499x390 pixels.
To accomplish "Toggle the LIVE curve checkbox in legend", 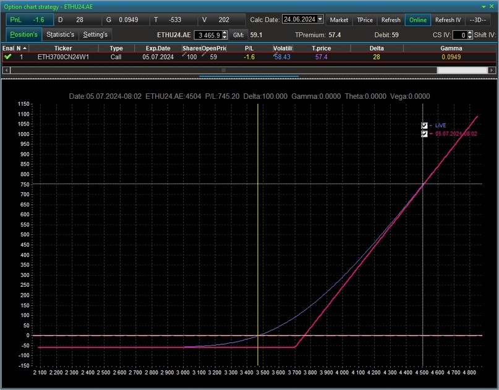I will click(x=424, y=125).
